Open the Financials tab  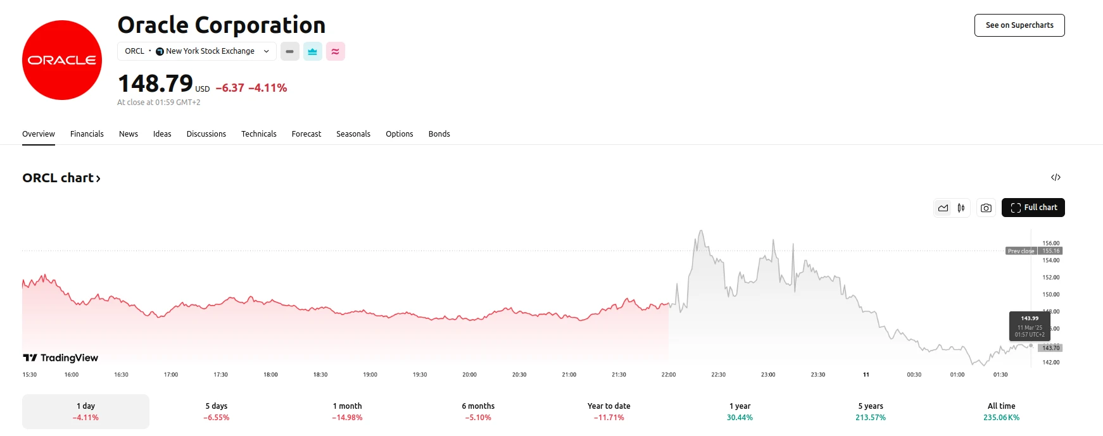[x=87, y=134]
